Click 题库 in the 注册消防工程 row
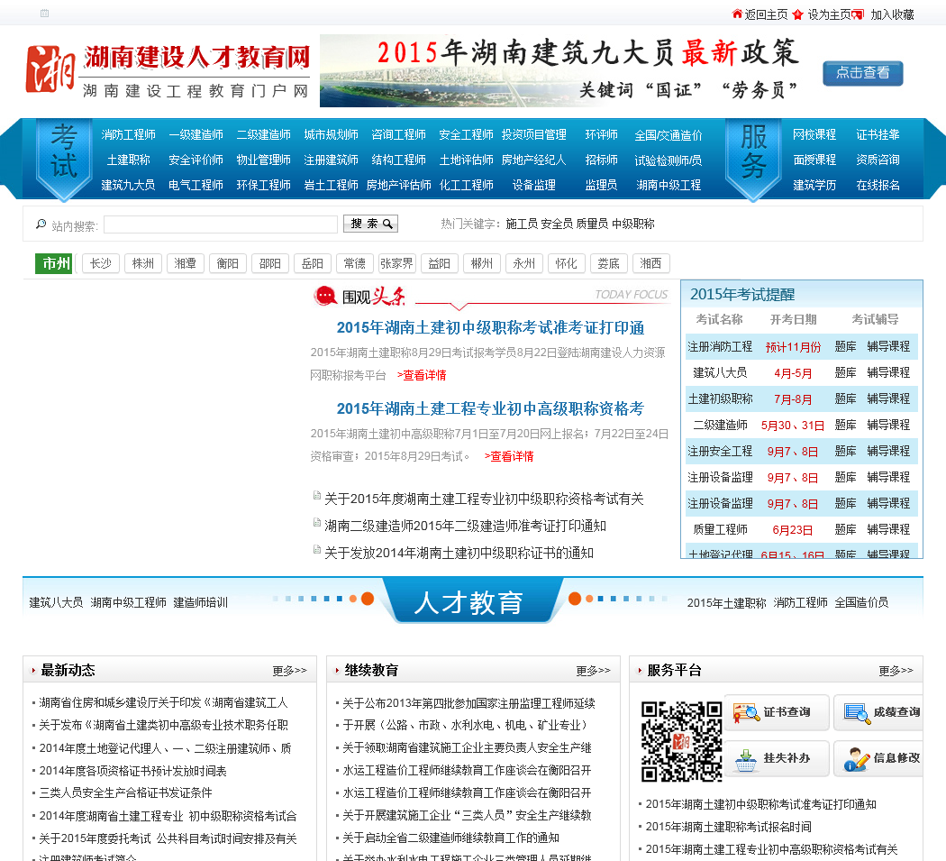Screen dimensions: 946x861 tap(845, 346)
